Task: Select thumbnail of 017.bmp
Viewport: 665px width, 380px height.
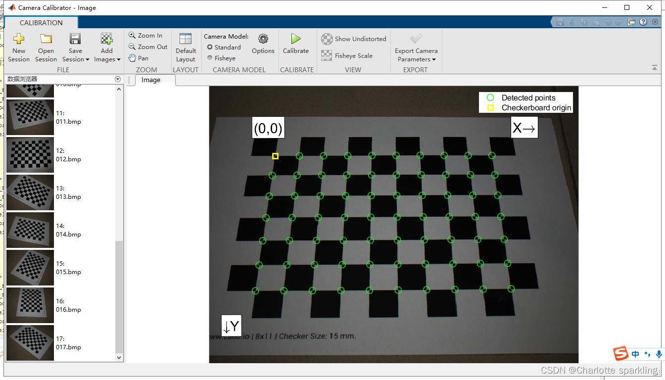Action: 30,343
